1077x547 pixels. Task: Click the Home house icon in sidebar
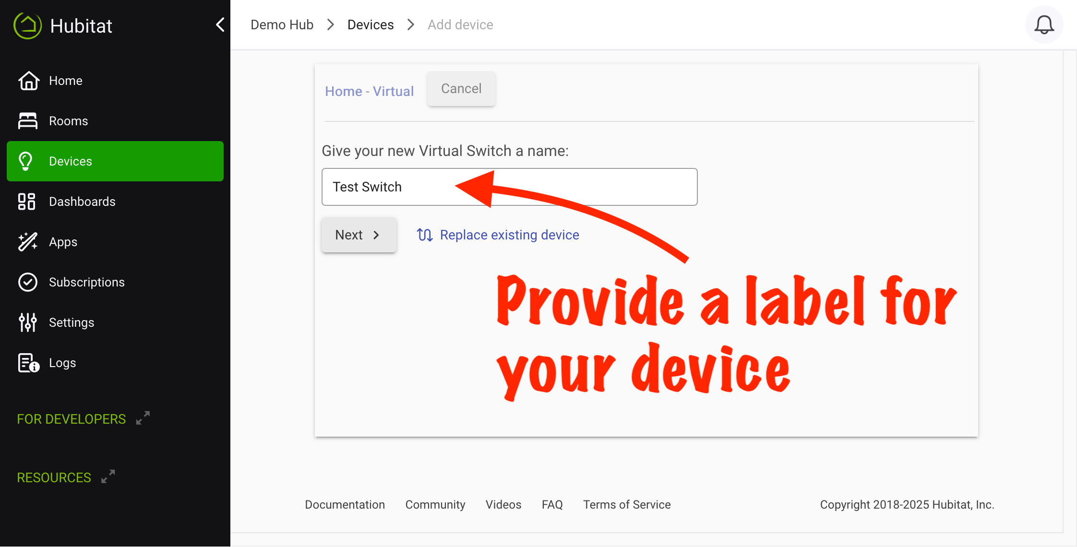(x=28, y=81)
